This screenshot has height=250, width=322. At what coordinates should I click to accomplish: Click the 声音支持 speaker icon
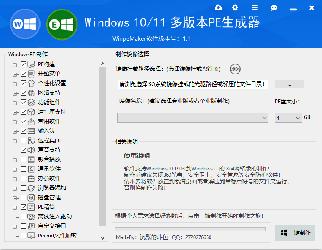point(31,150)
